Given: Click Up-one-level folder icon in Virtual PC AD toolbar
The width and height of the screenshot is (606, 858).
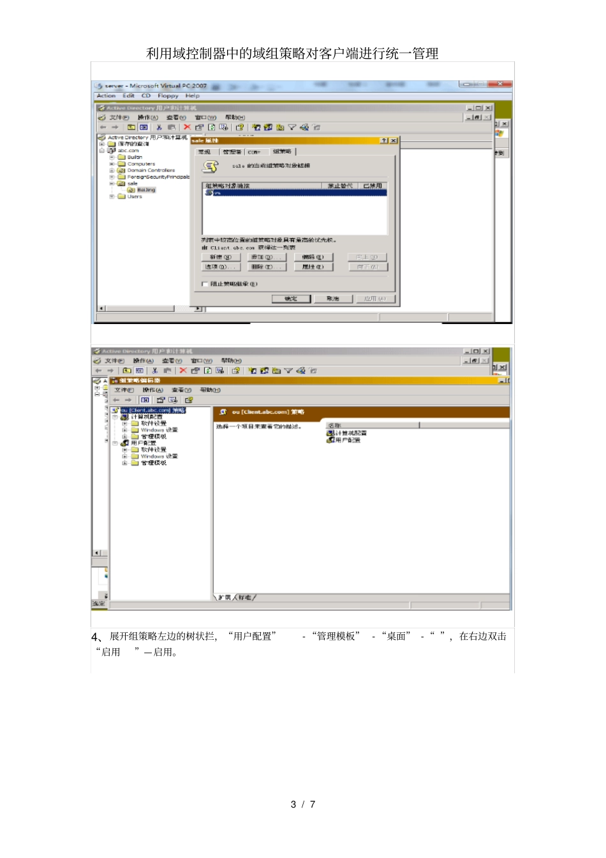Looking at the screenshot, I should (131, 128).
